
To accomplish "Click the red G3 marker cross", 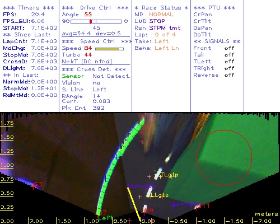I will [33, 186].
